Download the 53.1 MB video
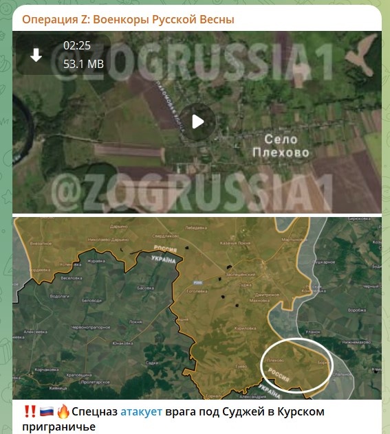Screen dimensions: 390x434 pyautogui.click(x=36, y=55)
